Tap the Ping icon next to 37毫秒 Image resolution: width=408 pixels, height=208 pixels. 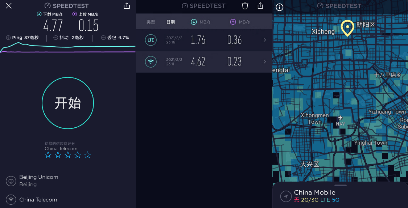(8, 38)
